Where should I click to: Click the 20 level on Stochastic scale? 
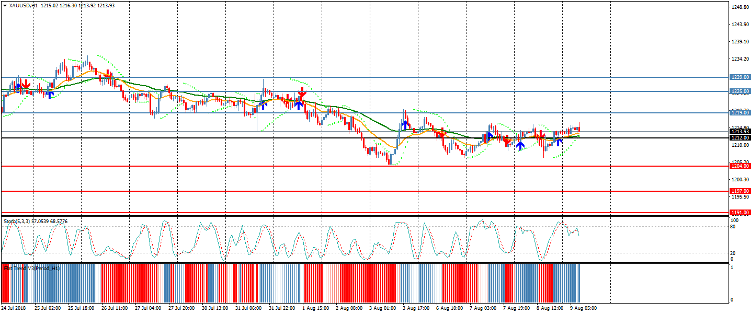click(735, 253)
